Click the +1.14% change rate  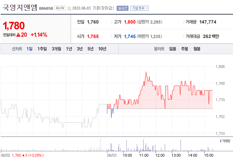click(x=39, y=35)
